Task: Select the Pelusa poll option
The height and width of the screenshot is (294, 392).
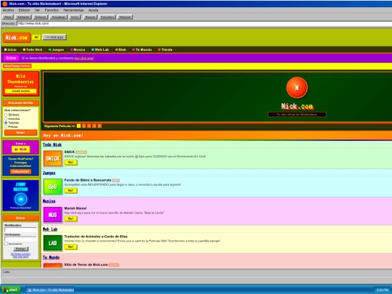Action: (6, 127)
